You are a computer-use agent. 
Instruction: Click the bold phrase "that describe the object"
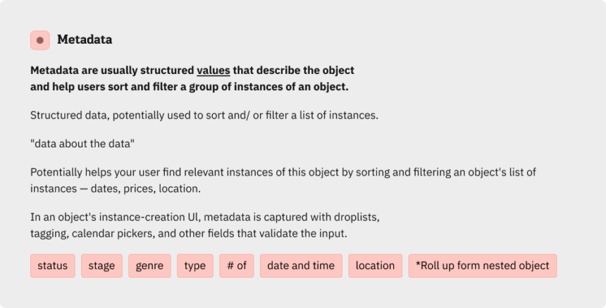click(x=293, y=70)
